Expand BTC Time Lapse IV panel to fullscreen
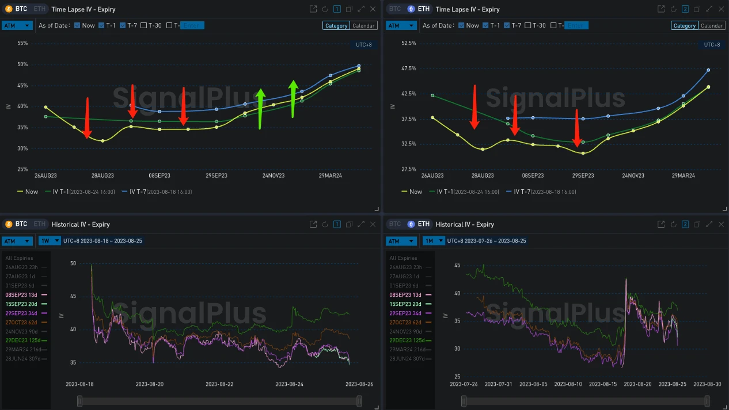This screenshot has height=410, width=729. [361, 9]
